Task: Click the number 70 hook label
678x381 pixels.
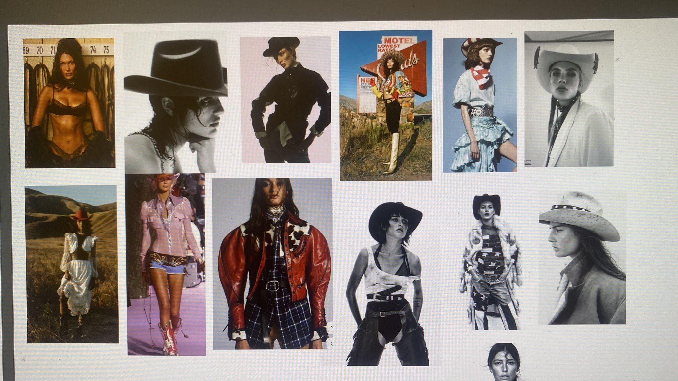Action: point(40,50)
